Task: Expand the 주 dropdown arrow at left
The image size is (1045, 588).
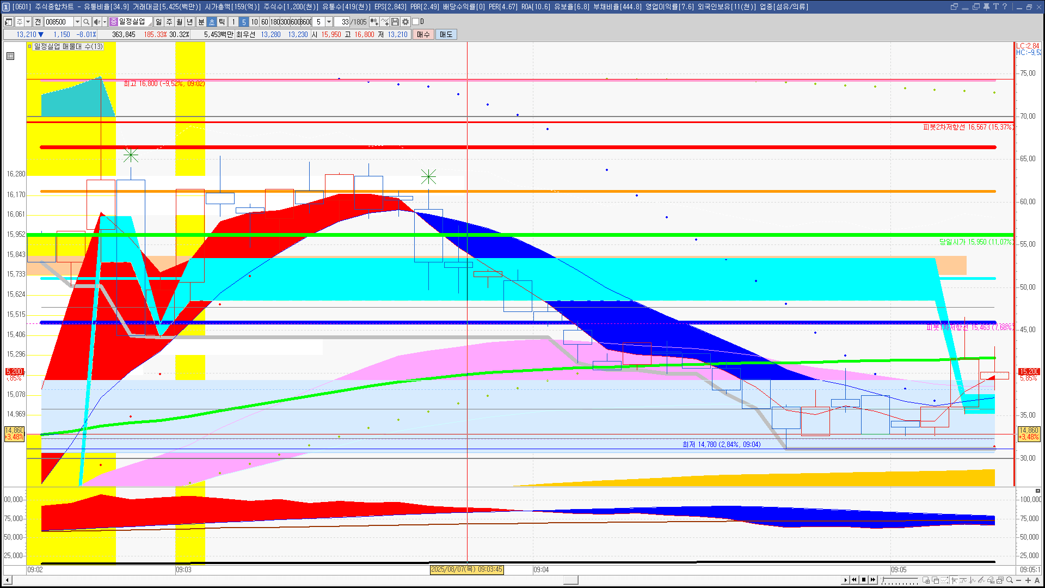Action: [x=28, y=22]
